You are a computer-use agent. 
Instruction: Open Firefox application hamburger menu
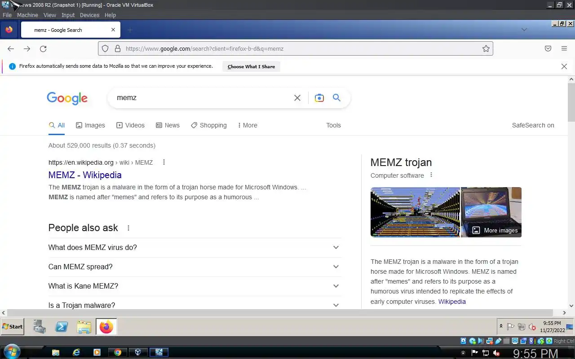[564, 48]
